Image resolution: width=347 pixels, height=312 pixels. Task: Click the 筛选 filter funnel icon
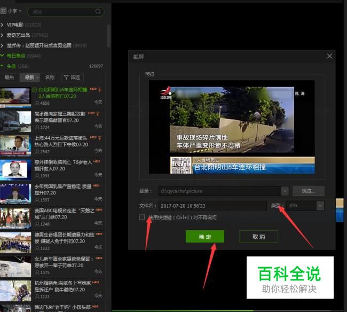point(66,77)
